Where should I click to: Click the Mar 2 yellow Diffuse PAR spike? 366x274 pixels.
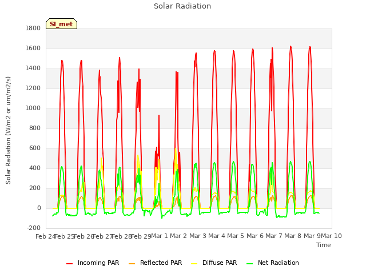pos(176,148)
